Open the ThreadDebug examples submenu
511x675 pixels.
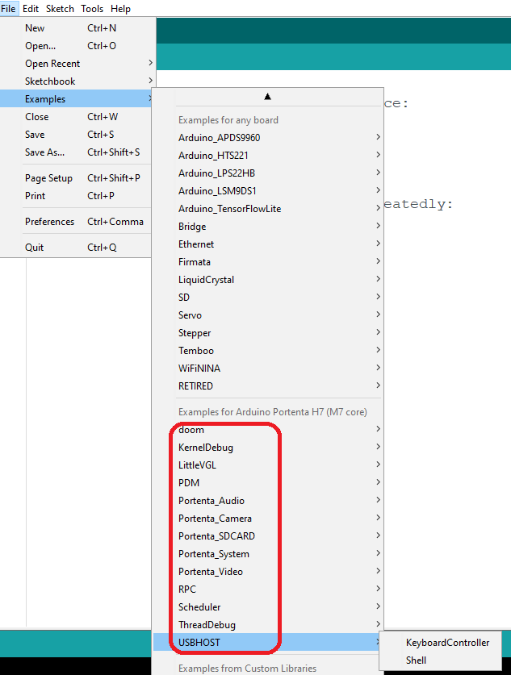coord(268,625)
